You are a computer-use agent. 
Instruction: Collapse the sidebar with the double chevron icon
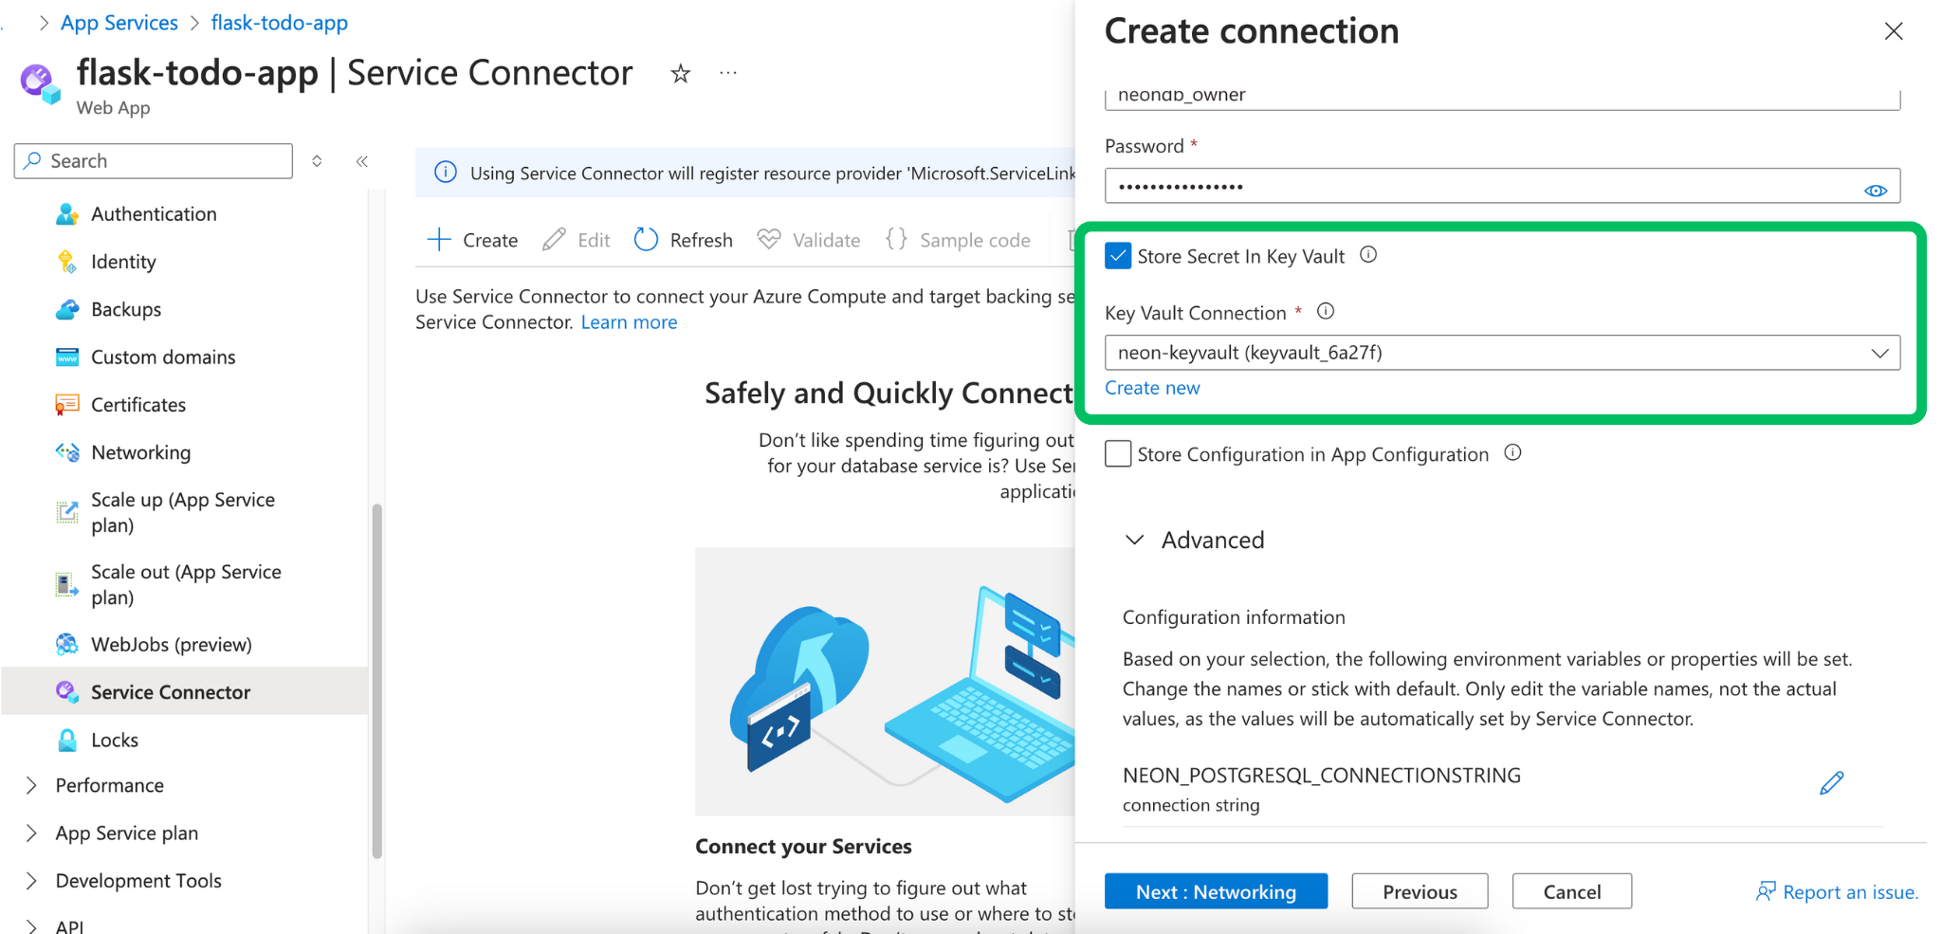tap(362, 161)
